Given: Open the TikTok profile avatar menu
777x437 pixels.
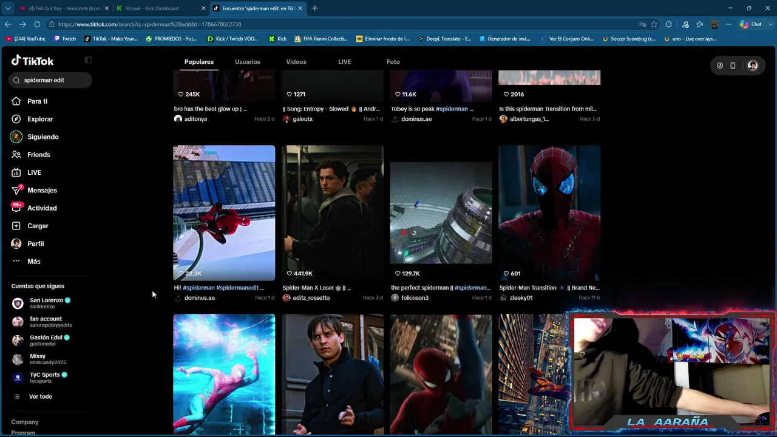Looking at the screenshot, I should pyautogui.click(x=753, y=66).
